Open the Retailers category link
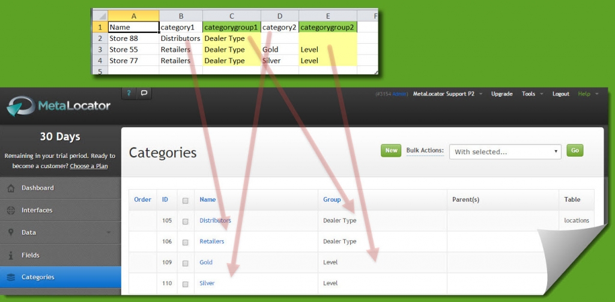 212,241
